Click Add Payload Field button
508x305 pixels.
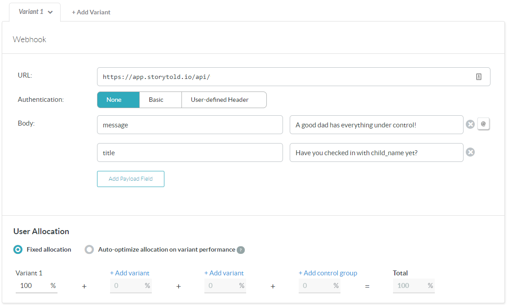click(x=131, y=179)
